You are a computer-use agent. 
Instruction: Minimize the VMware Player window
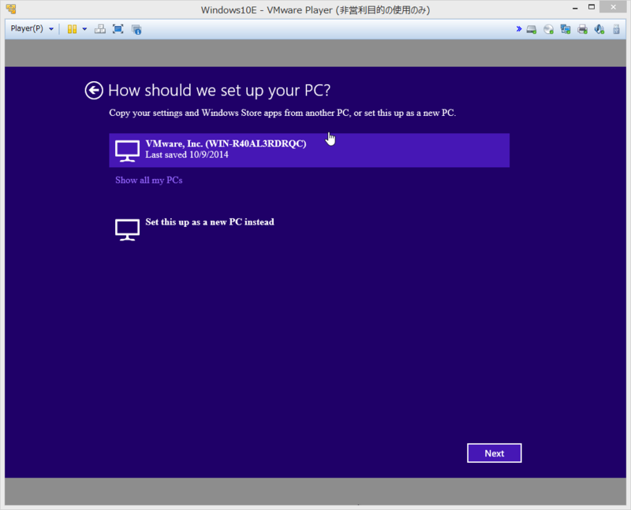(575, 8)
